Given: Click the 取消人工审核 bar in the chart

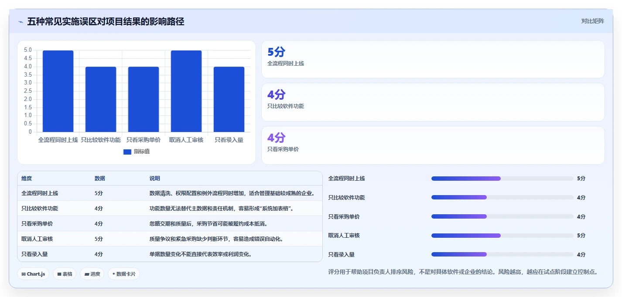Looking at the screenshot, I should pos(186,91).
